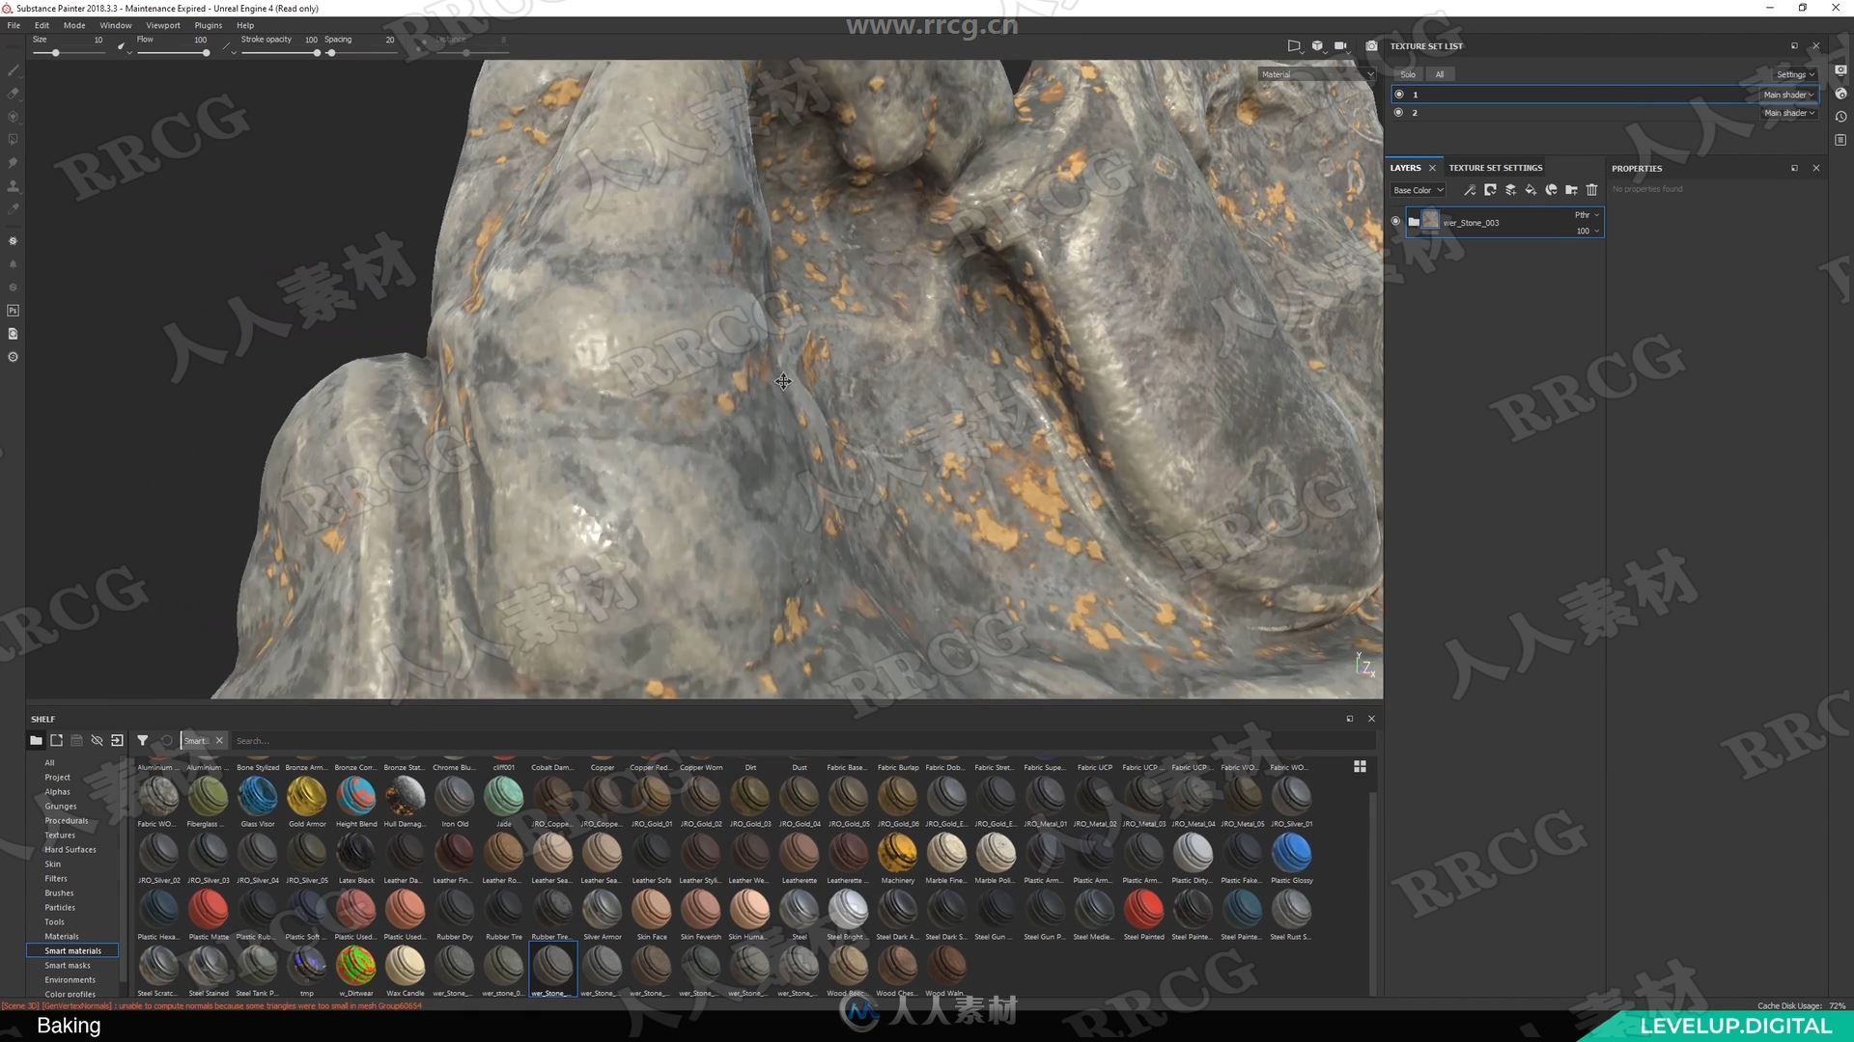Select Smart masks shelf category

tap(68, 965)
